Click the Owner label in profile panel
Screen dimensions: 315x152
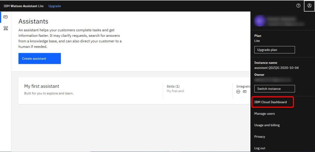[x=259, y=75]
